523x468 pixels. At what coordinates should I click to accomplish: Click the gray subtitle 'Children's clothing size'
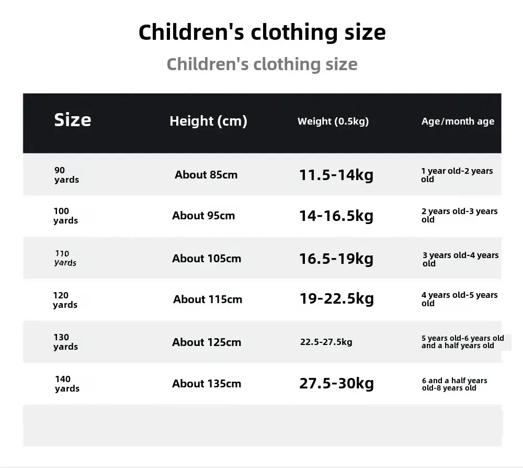(262, 64)
